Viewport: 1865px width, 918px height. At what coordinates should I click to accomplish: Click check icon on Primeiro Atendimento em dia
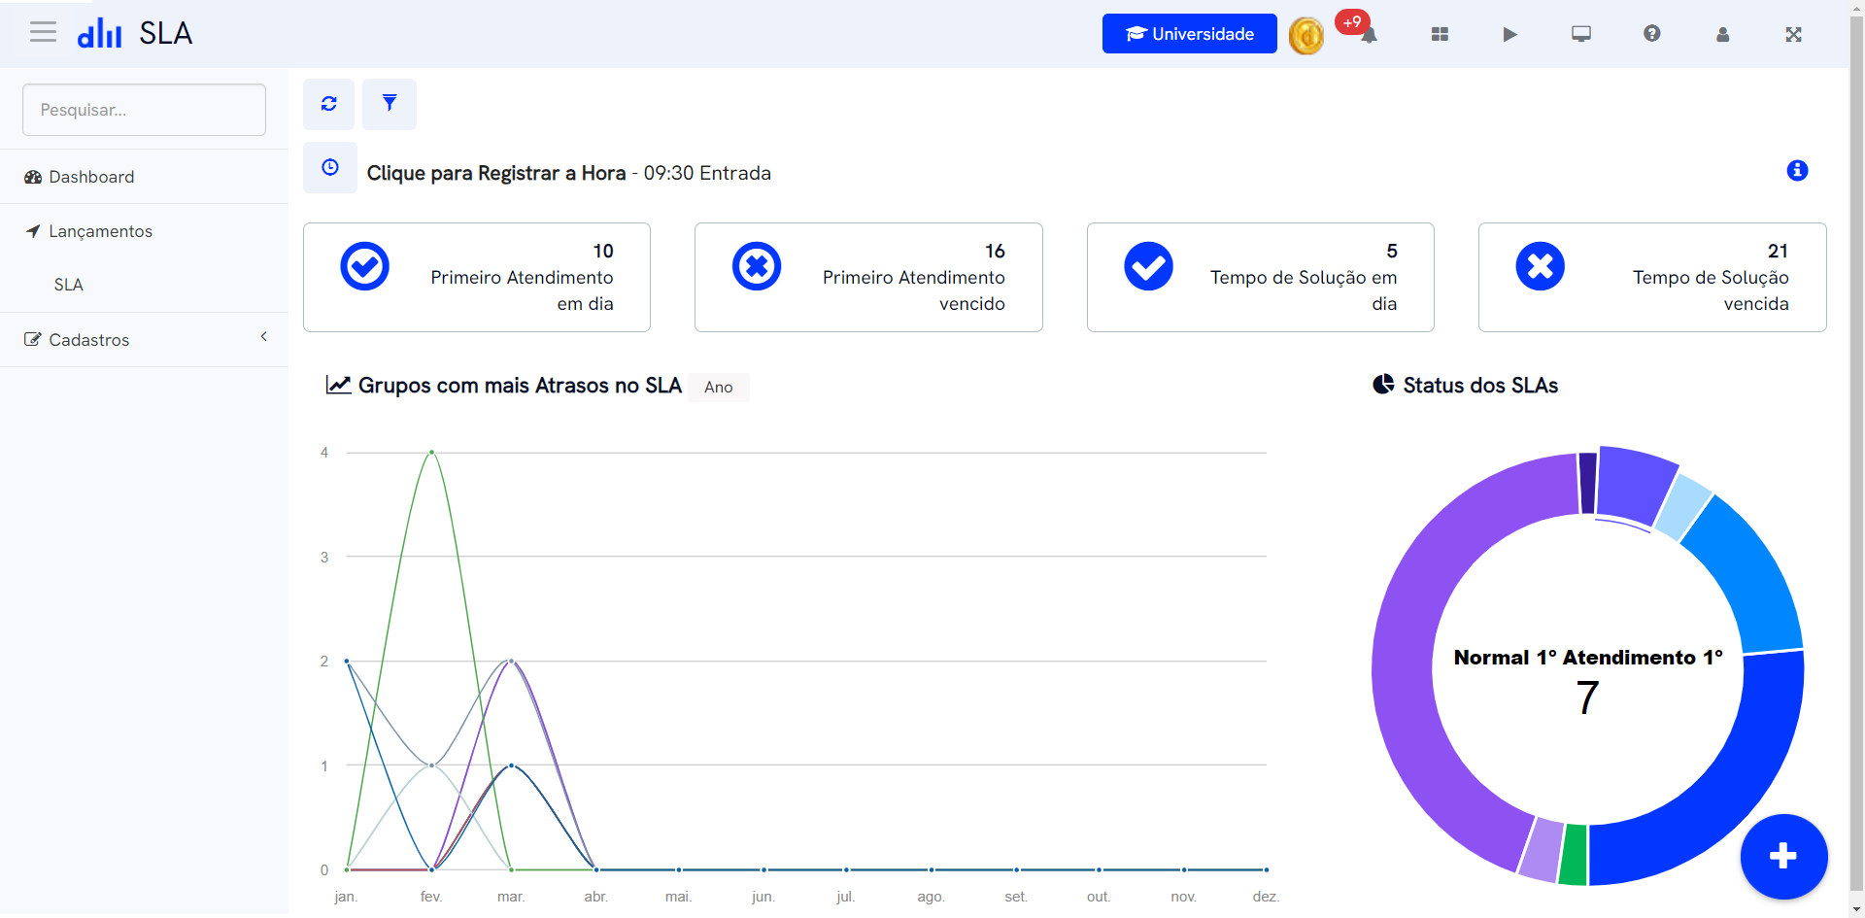[365, 266]
